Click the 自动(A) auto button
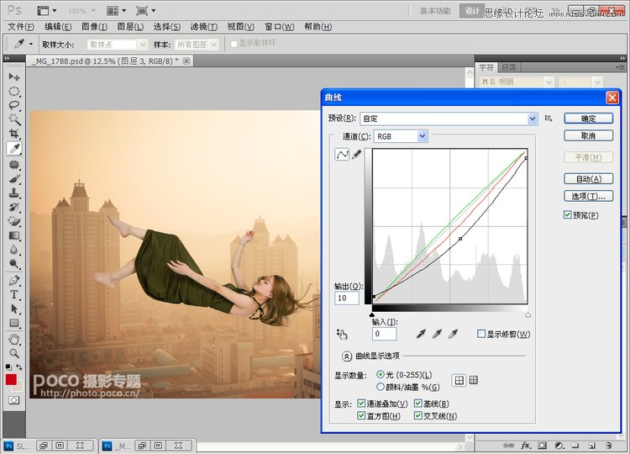Screen dimensions: 630x454 (x=588, y=178)
